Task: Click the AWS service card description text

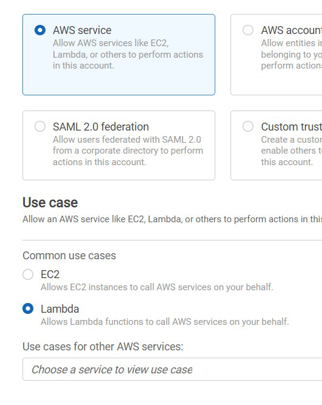Action: click(x=128, y=54)
